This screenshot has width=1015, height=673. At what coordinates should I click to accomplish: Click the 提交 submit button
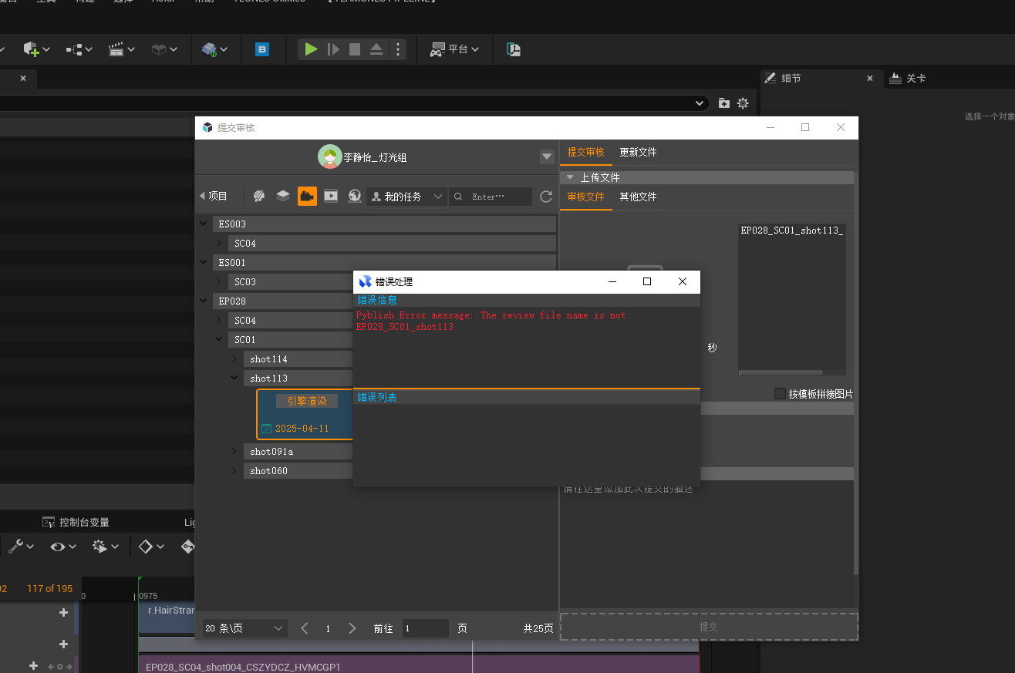point(709,627)
